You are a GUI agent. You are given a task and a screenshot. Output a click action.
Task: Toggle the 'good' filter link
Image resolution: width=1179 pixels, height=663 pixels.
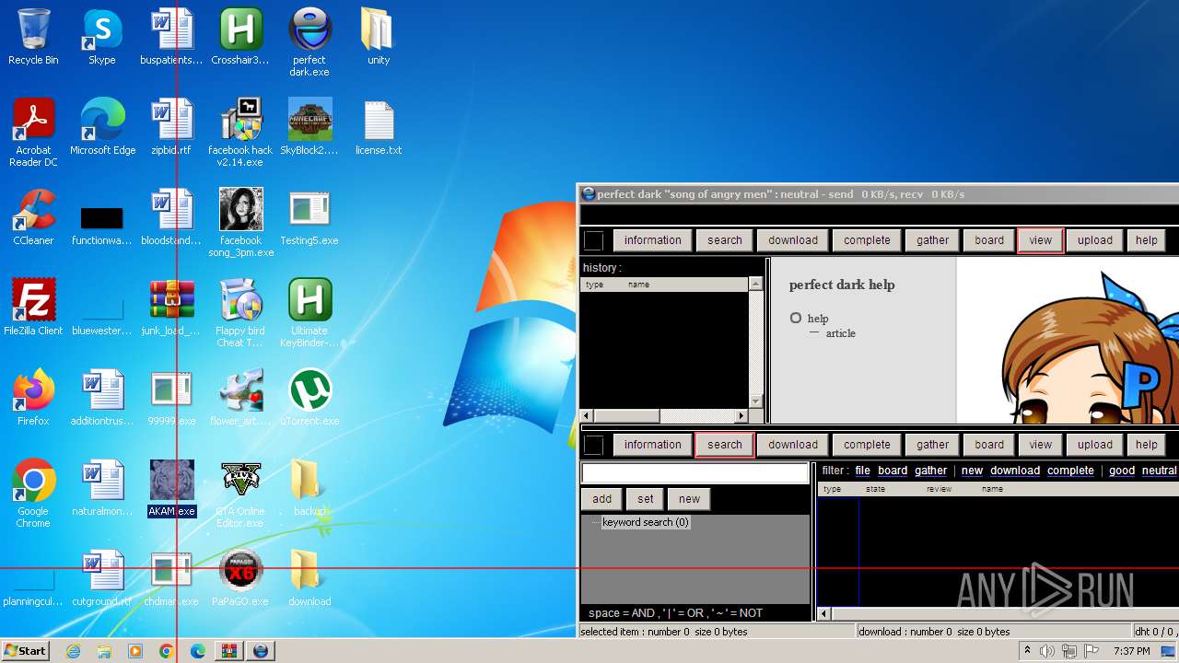point(1122,471)
